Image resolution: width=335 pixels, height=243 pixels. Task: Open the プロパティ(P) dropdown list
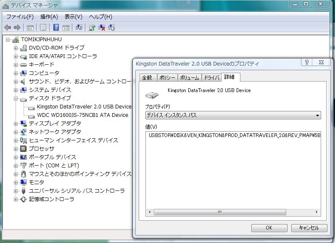(233, 115)
